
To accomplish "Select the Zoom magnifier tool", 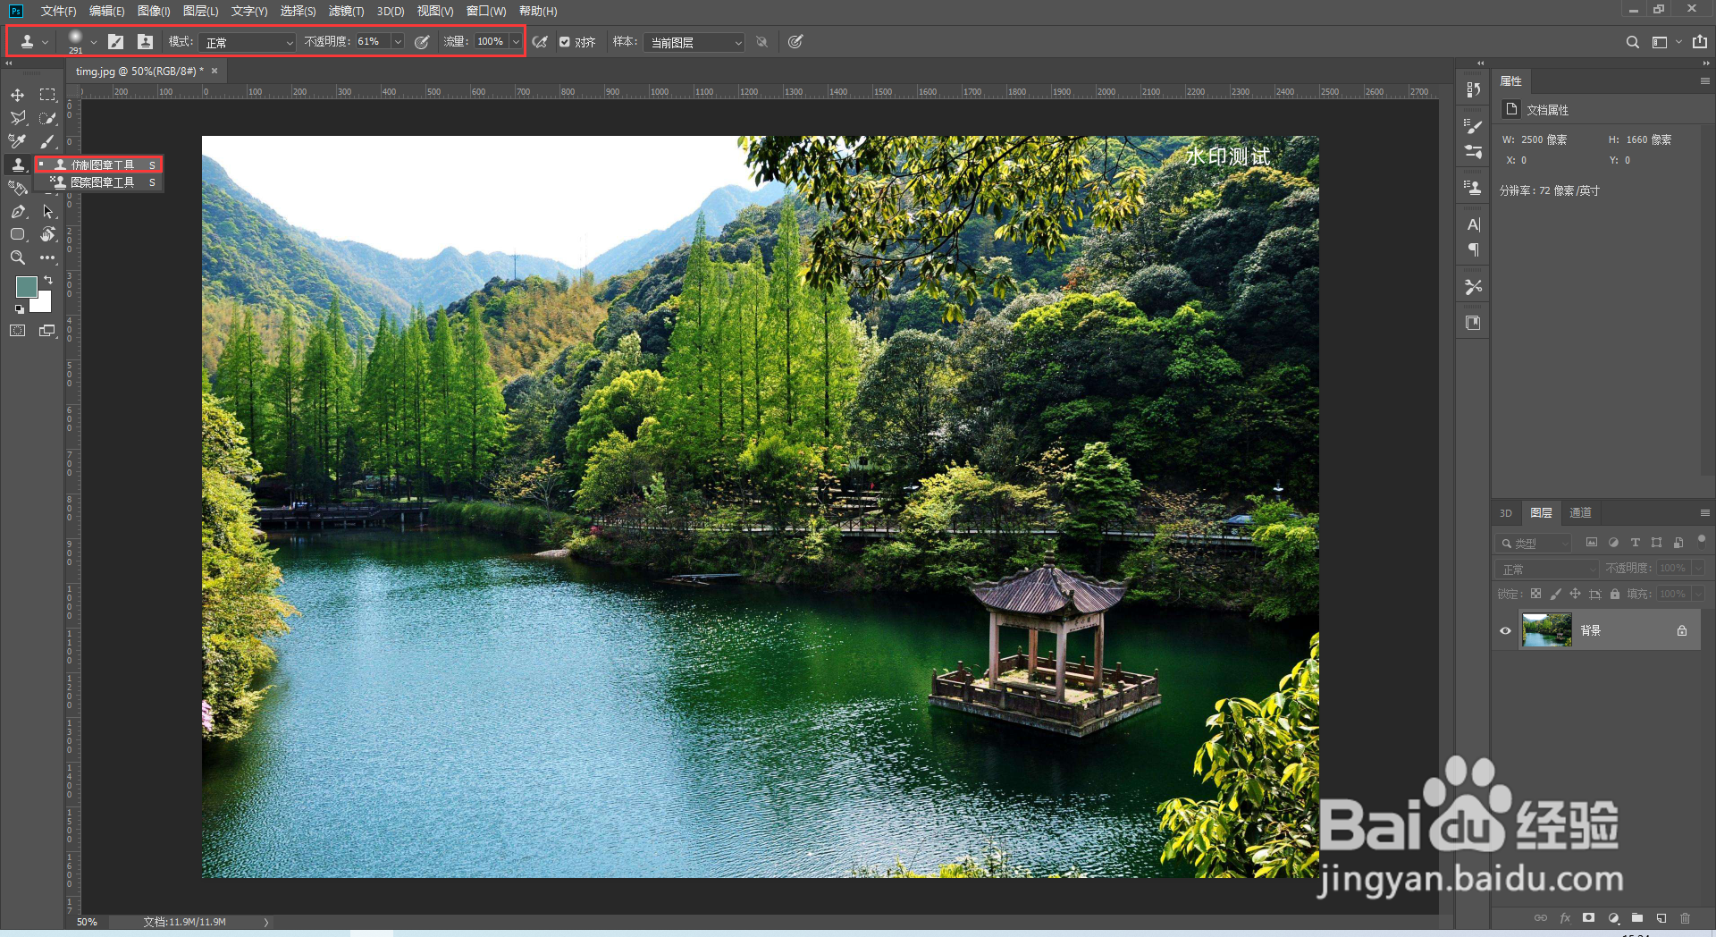I will pos(17,257).
